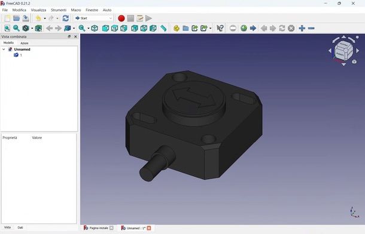Set the Front view icon
Screen dimensions: 365x234
(105, 28)
